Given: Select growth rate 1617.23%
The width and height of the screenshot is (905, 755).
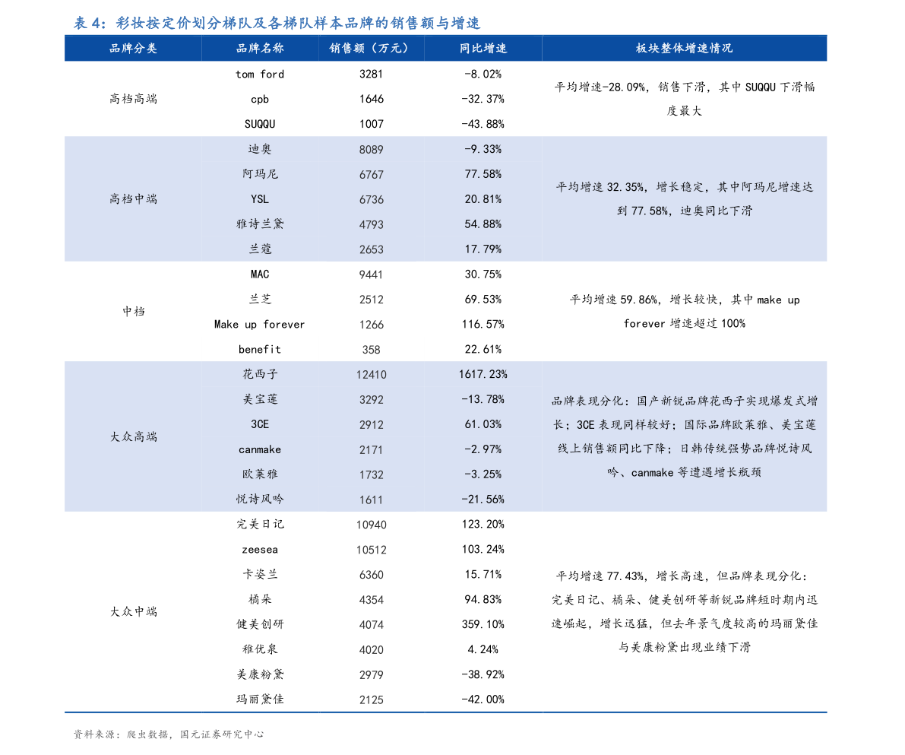Looking at the screenshot, I should (x=483, y=374).
